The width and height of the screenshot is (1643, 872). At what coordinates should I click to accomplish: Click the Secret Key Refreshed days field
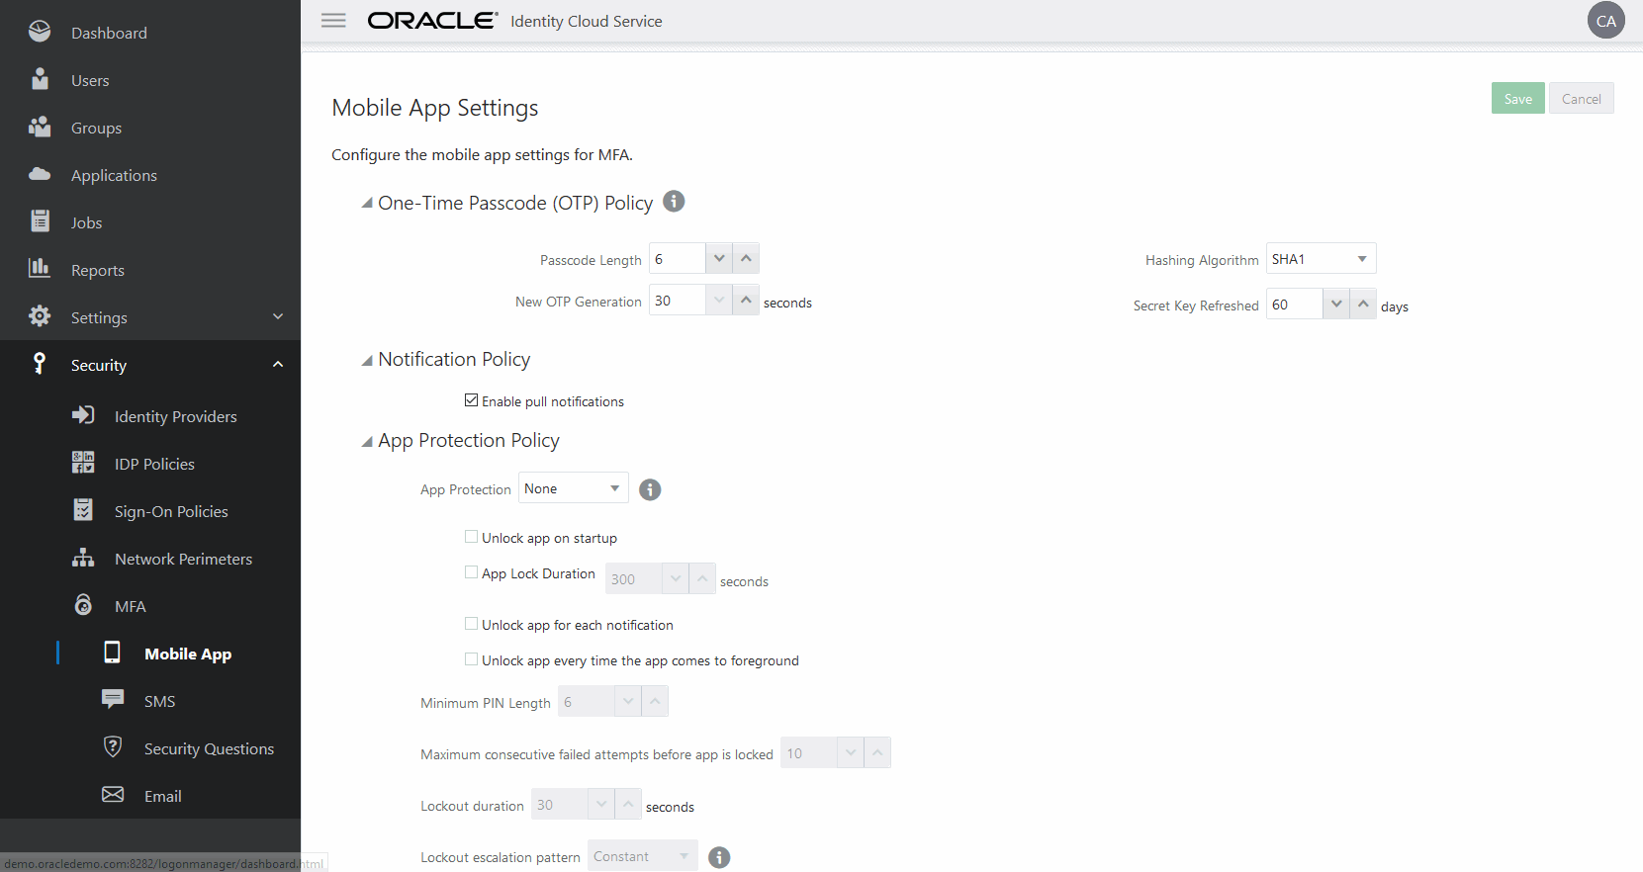click(1294, 305)
